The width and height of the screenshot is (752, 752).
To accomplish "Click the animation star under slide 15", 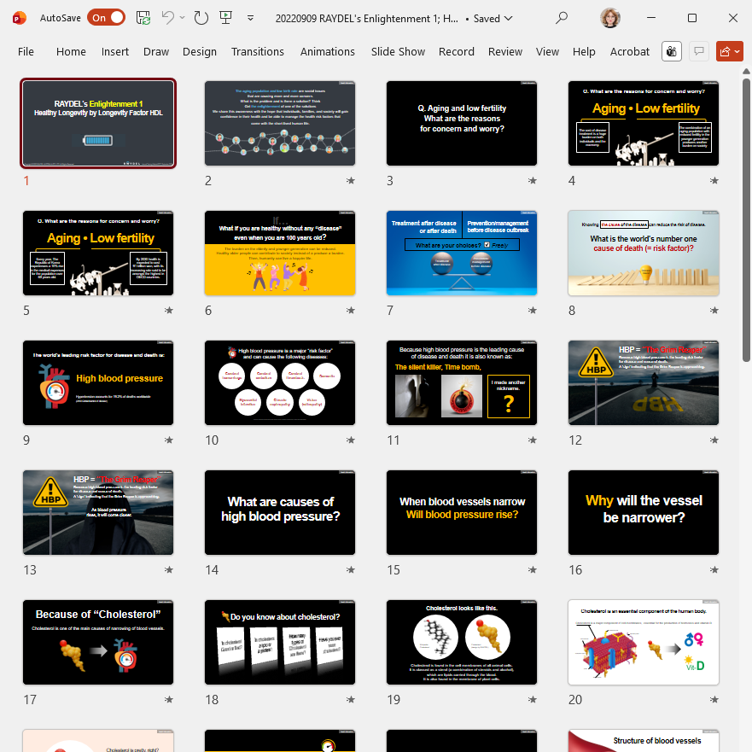I will 533,569.
